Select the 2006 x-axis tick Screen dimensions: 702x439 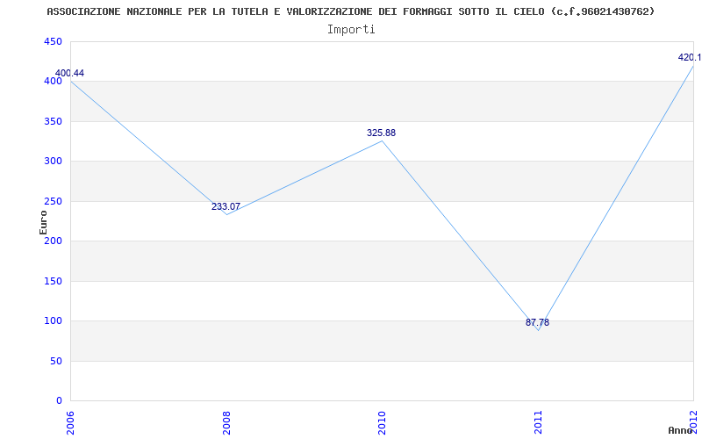pos(70,422)
